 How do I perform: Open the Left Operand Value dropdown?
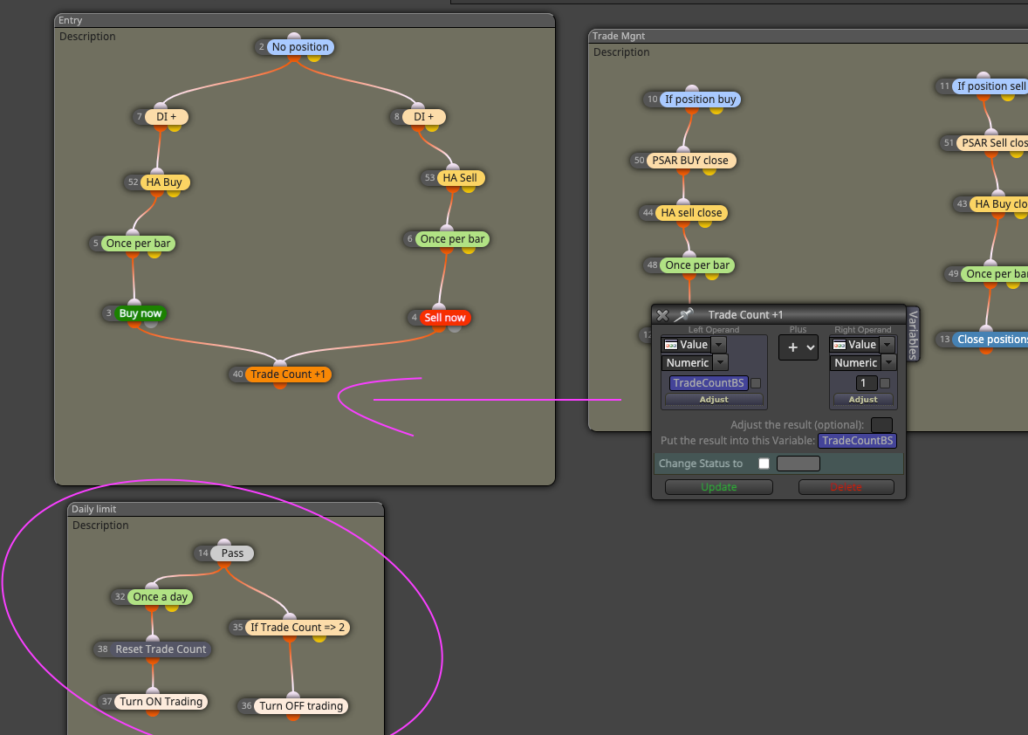[694, 344]
